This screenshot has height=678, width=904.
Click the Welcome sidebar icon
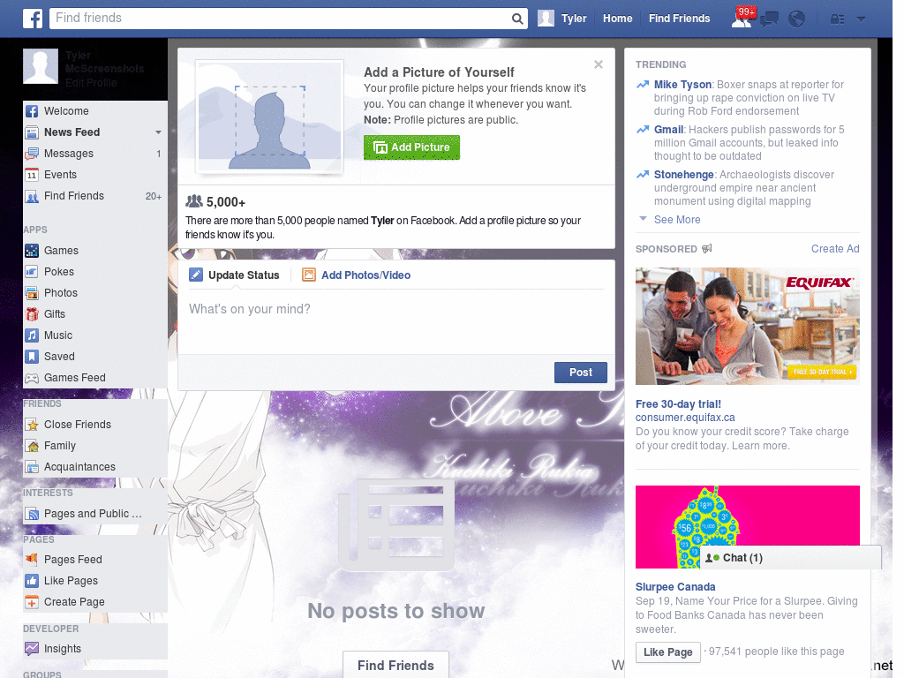point(32,111)
